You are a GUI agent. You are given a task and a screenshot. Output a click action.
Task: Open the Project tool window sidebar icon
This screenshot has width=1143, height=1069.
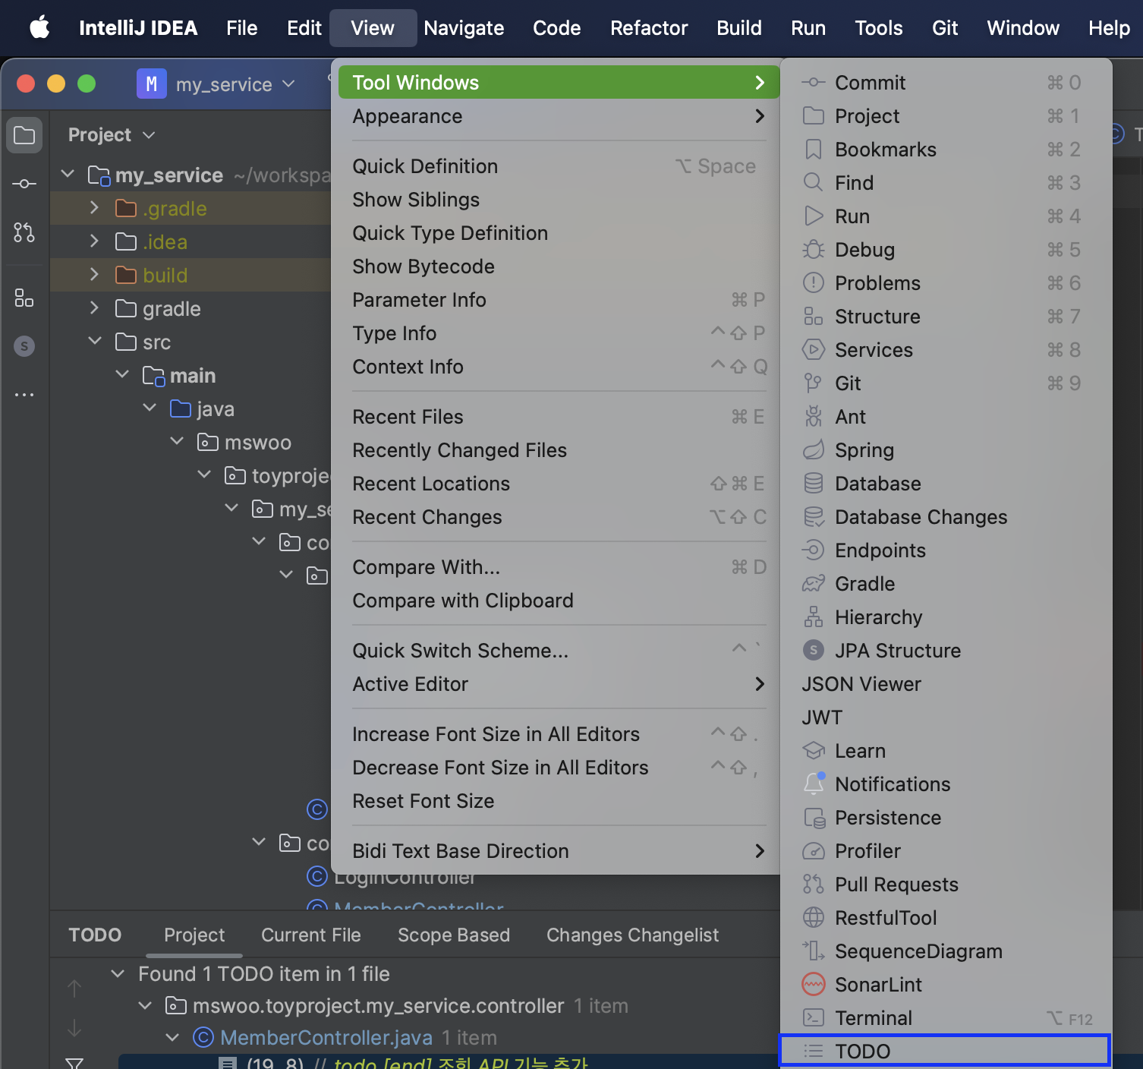[24, 135]
